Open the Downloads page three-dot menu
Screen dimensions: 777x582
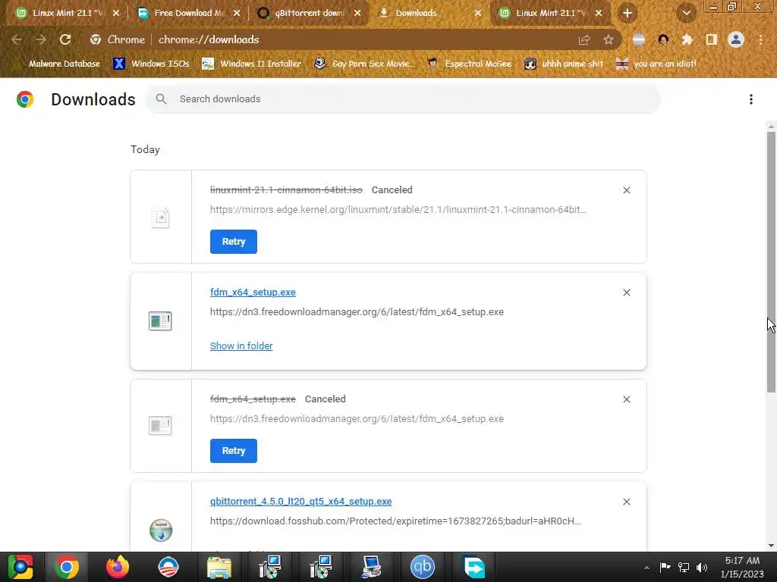(x=750, y=99)
